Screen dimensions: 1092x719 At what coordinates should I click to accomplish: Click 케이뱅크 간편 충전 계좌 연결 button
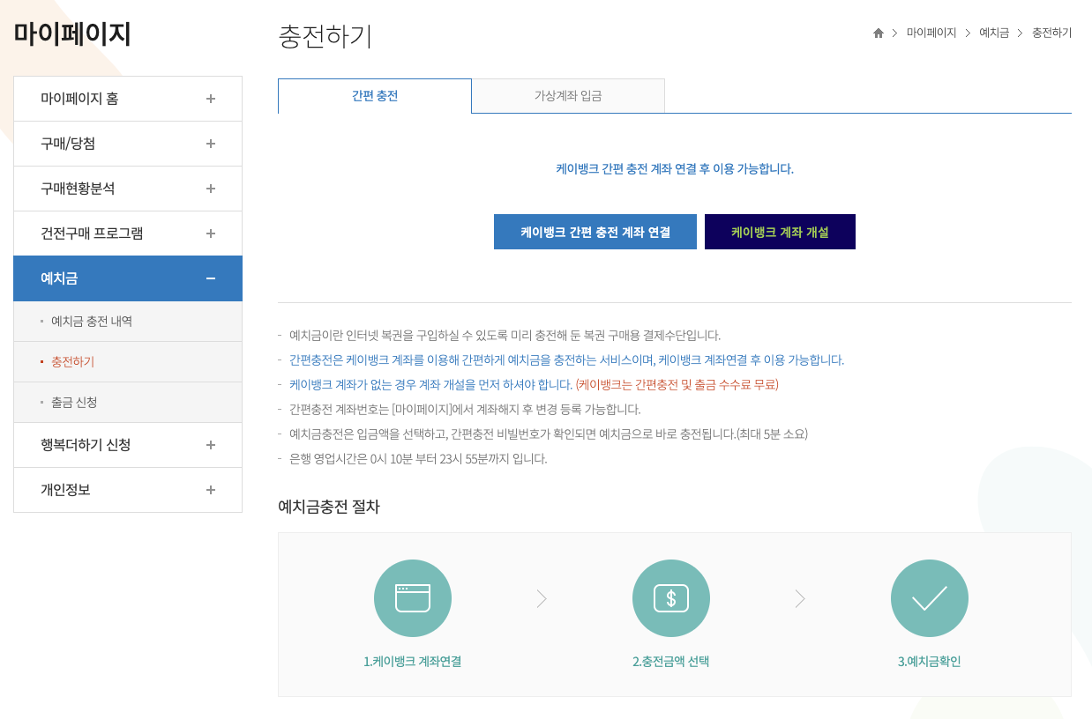[595, 232]
